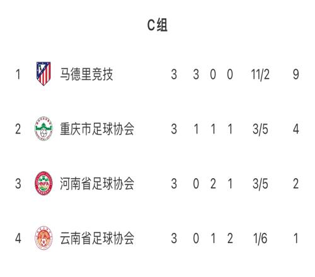Click rank number 1 in the table
Screen dimensions: 315x277
18,74
